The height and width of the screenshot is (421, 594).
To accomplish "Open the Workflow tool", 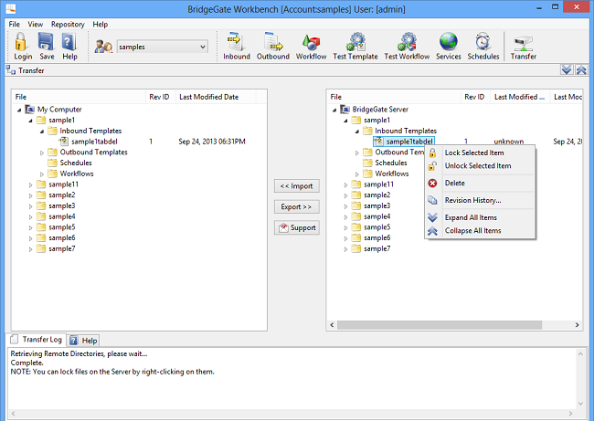I will (x=311, y=47).
